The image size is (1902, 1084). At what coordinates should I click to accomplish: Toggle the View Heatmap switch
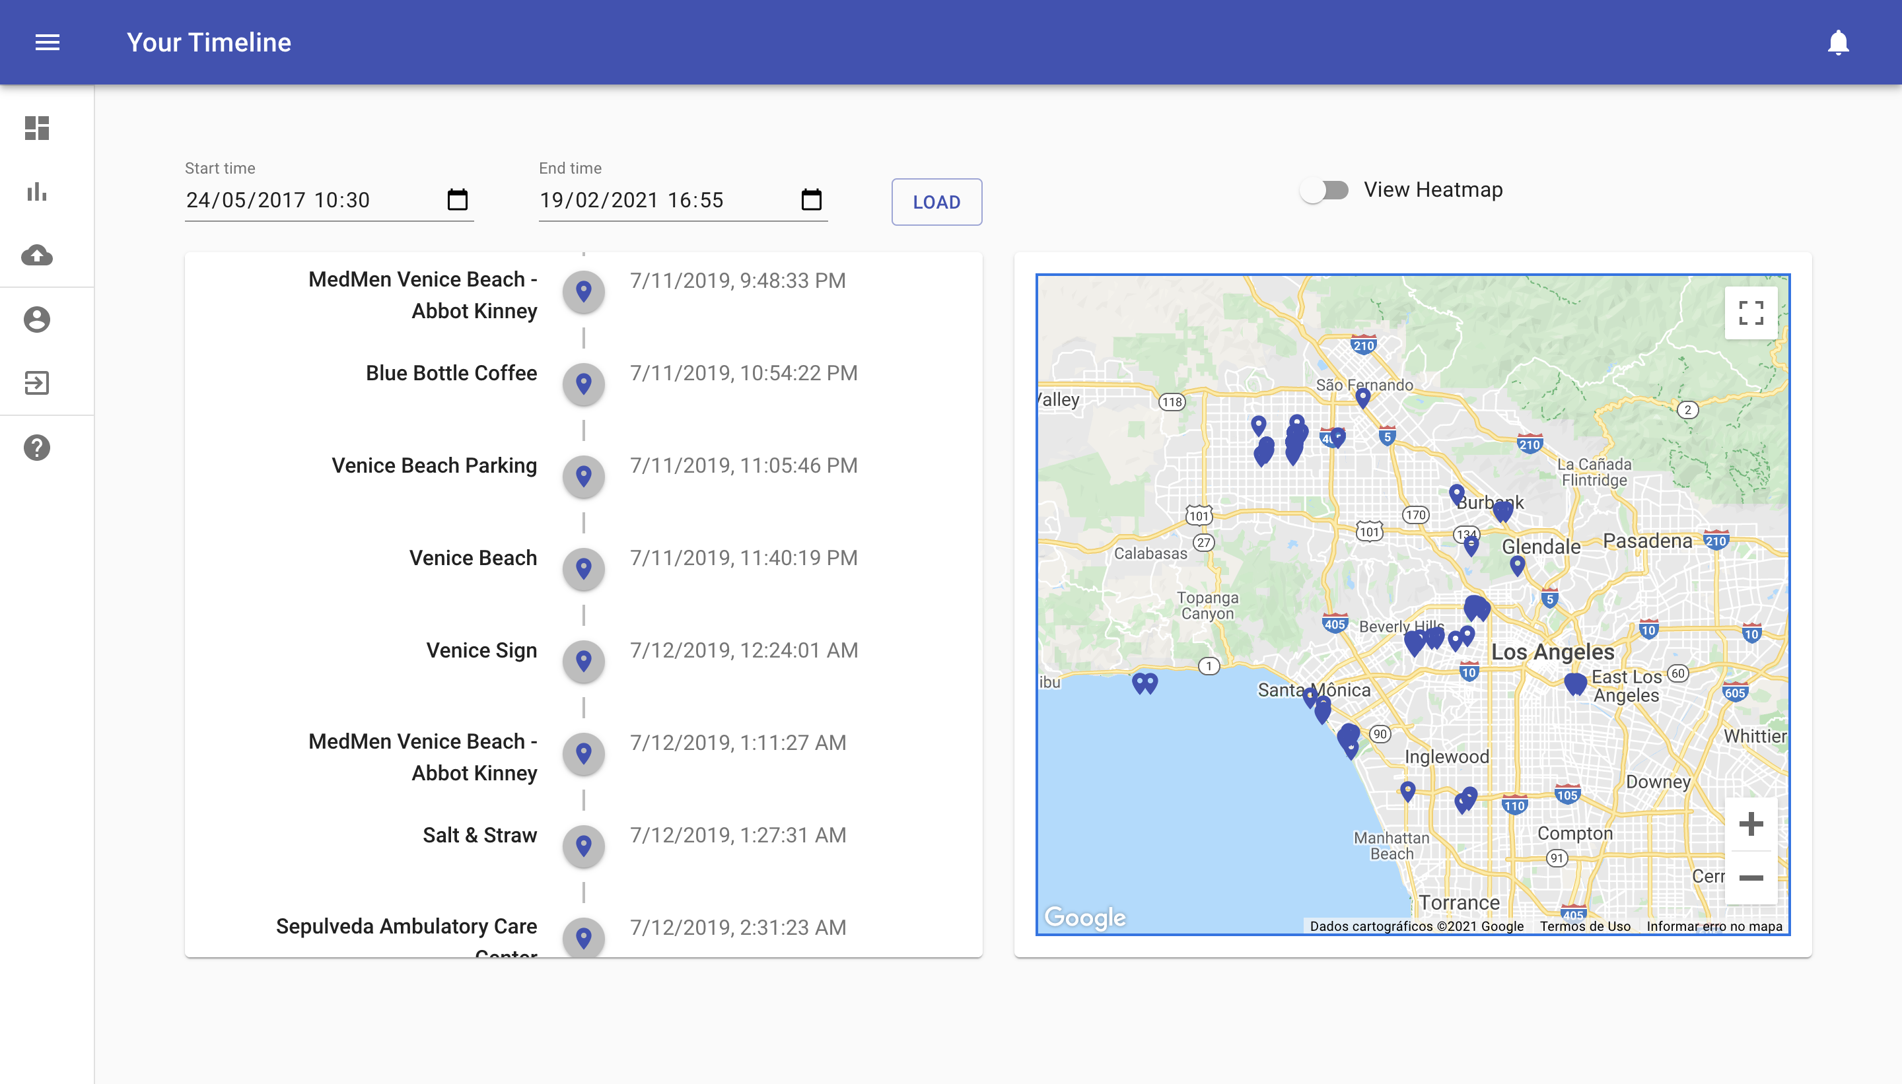[x=1325, y=191]
